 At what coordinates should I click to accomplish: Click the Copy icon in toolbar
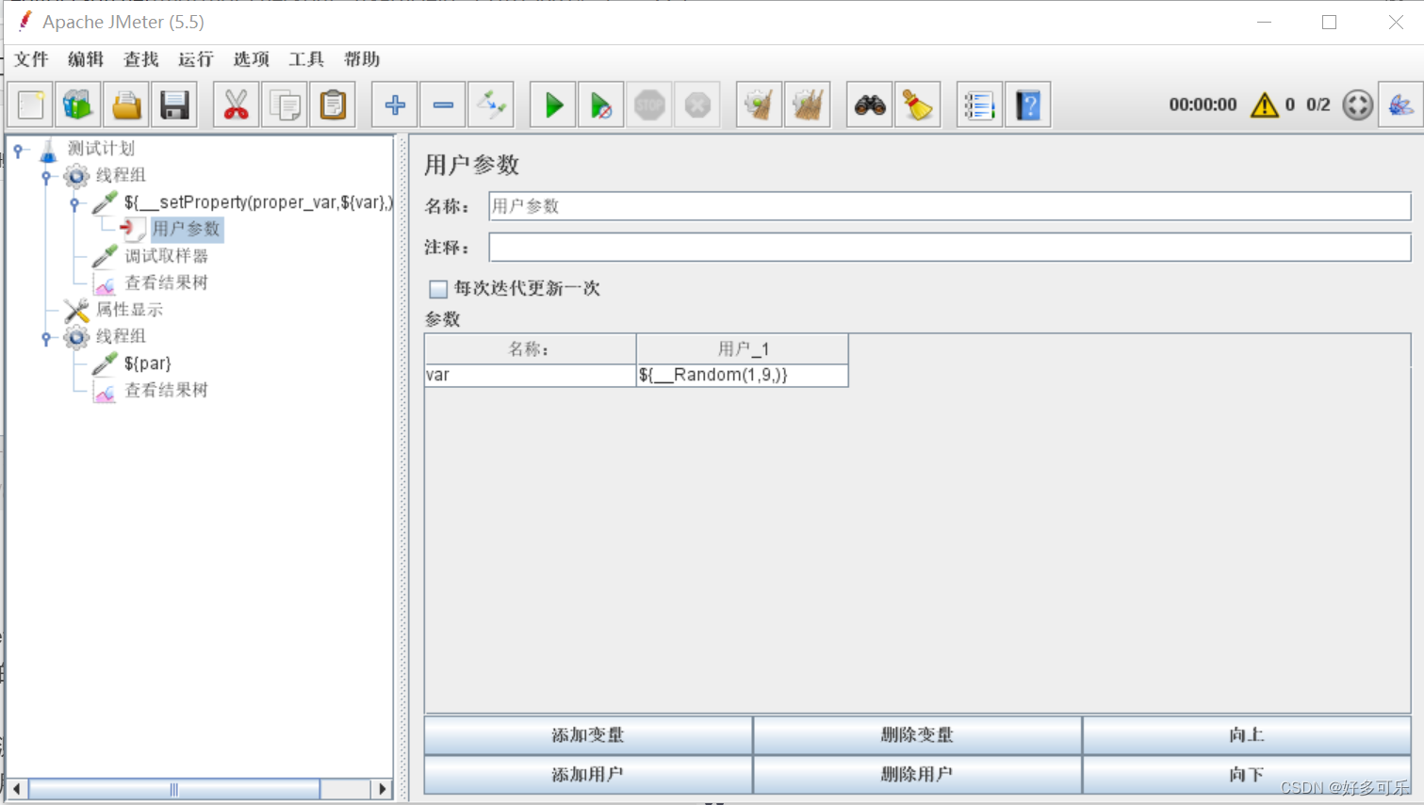tap(285, 105)
